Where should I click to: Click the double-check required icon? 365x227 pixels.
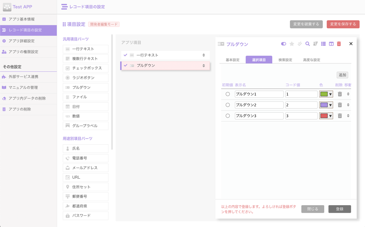299,44
